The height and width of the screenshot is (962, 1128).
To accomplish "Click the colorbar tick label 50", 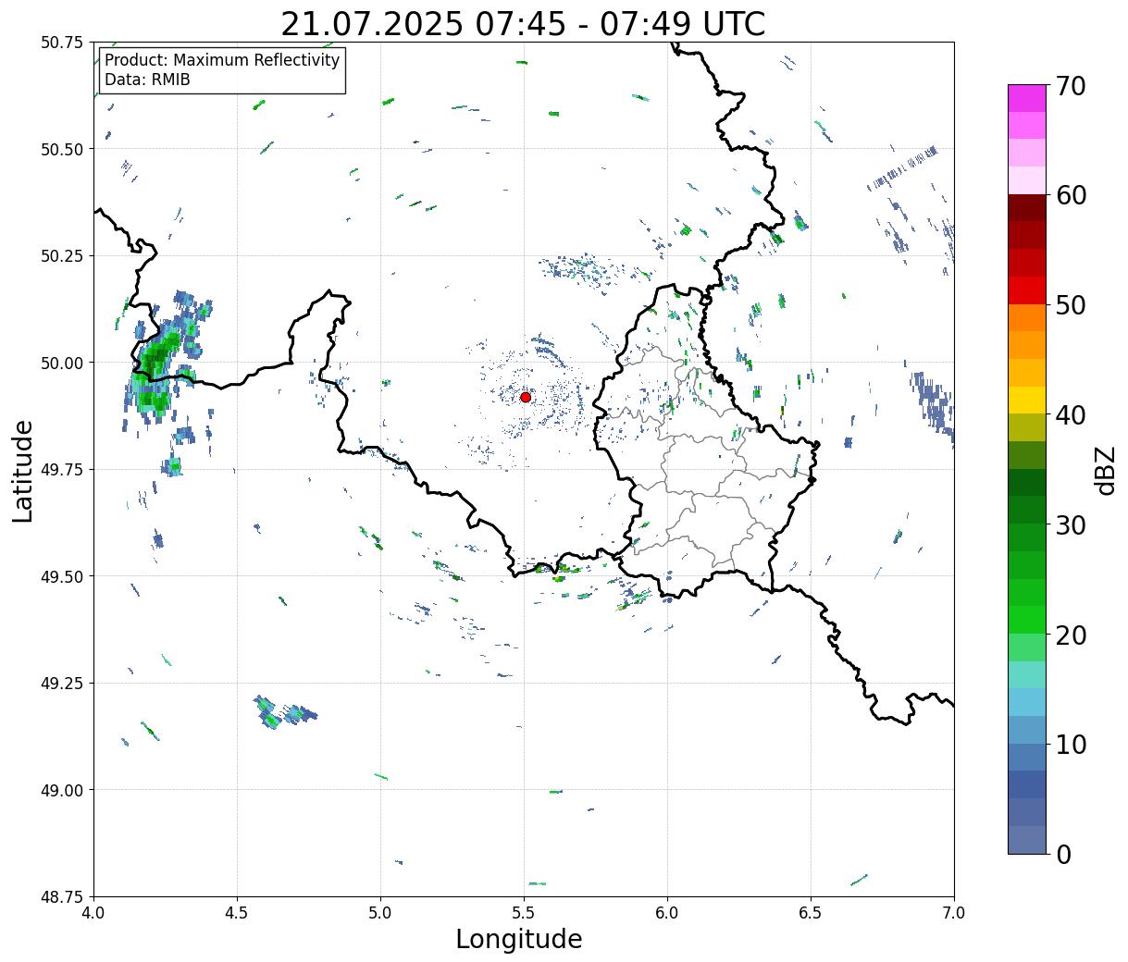I will click(1071, 305).
